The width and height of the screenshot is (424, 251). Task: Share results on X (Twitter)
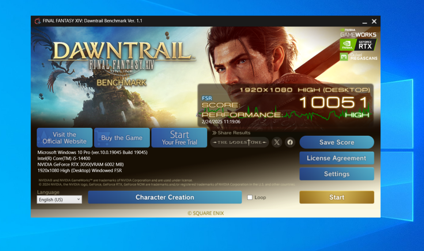pyautogui.click(x=276, y=142)
